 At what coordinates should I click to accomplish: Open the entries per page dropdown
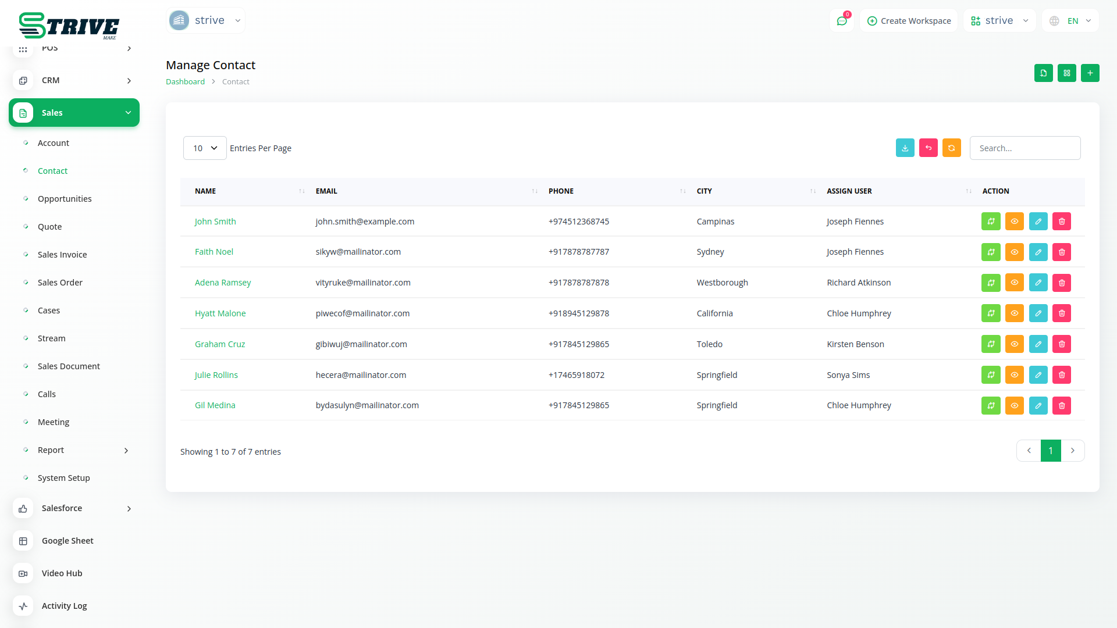[205, 148]
